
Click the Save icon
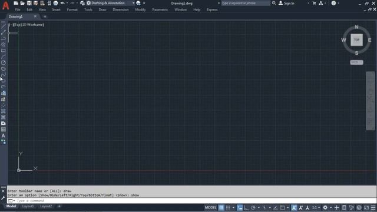tap(29, 3)
